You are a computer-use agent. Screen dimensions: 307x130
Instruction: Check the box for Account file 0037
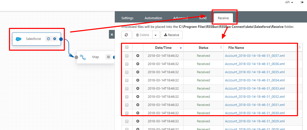click(127, 56)
